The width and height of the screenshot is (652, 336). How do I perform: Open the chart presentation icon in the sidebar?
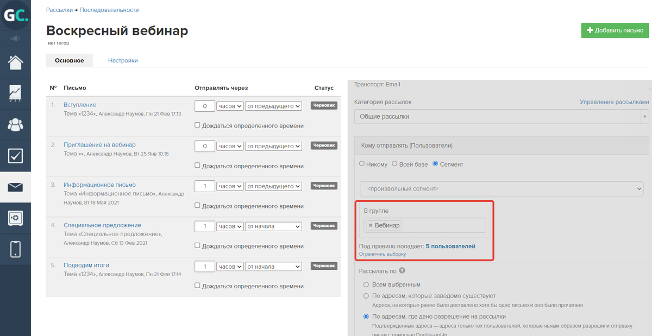(x=15, y=93)
